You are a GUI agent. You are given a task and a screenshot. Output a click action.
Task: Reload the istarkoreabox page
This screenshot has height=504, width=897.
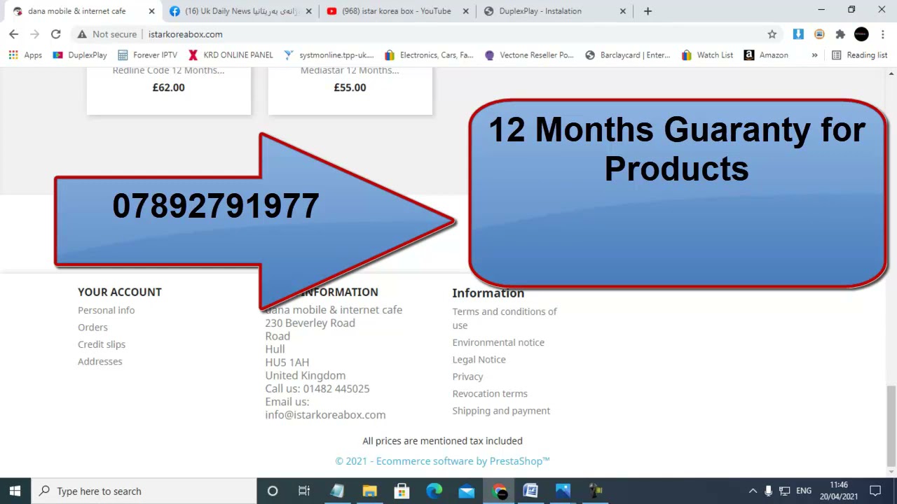pos(55,34)
